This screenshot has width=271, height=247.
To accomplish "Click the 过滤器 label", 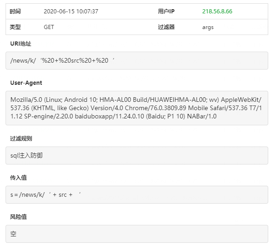I will (x=166, y=27).
